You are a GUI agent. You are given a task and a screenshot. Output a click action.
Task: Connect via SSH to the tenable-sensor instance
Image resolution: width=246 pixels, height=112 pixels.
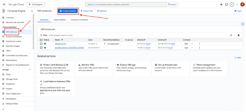click(186, 48)
